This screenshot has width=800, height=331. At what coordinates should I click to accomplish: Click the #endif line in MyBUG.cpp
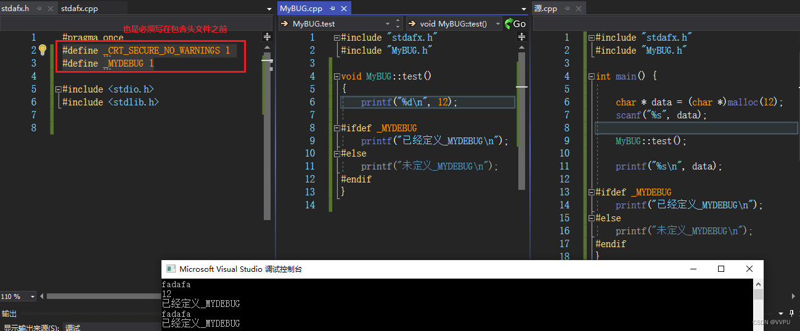tap(356, 180)
